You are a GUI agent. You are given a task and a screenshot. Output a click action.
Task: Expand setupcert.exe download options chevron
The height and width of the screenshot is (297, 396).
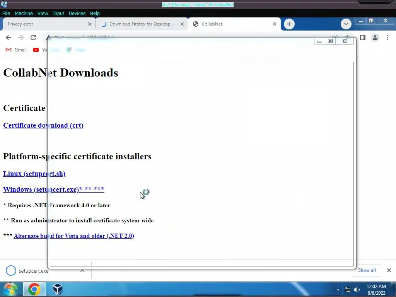coord(82,271)
